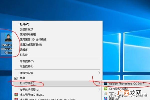
Task: Choose 创建新视频 menu entry
Action: tap(26, 29)
